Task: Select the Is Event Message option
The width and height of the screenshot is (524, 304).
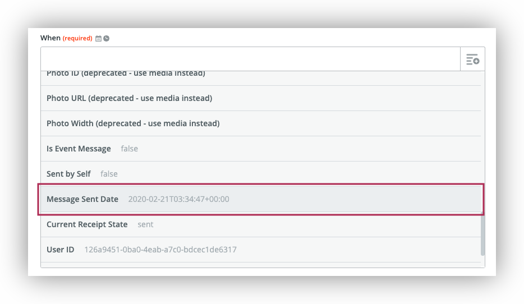Action: click(79, 149)
